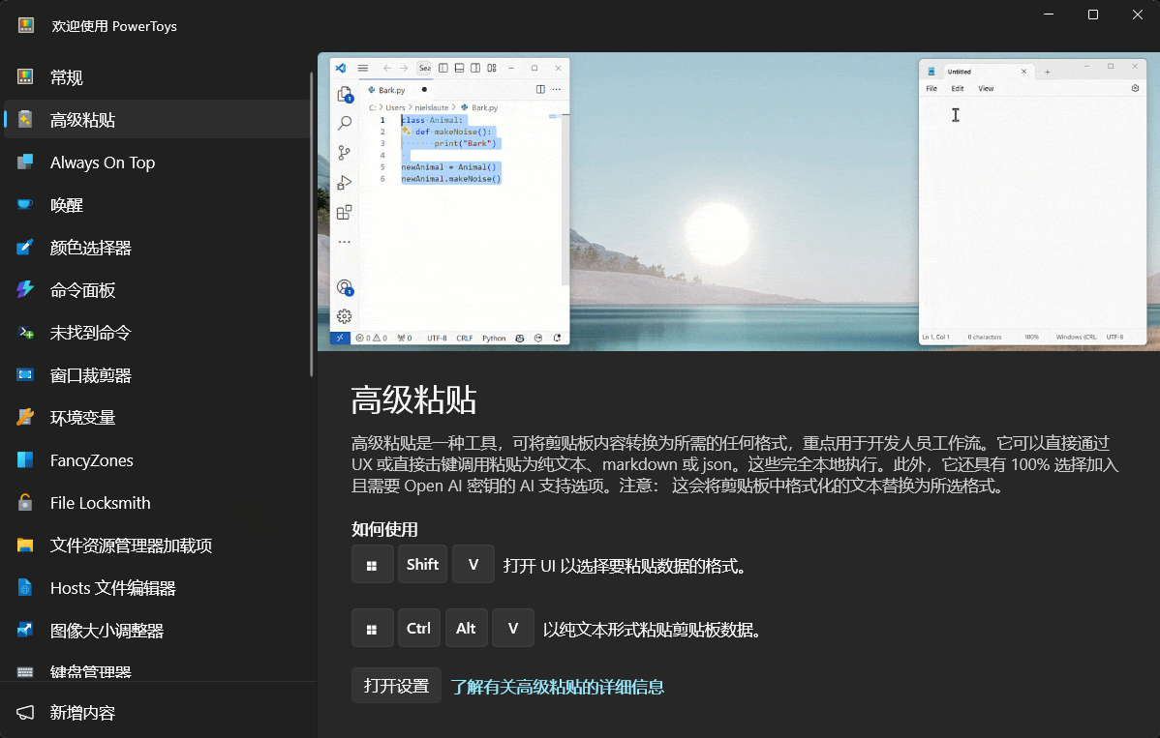Viewport: 1160px width, 738px height.
Task: Open the File Locksmith page
Action: click(x=157, y=503)
